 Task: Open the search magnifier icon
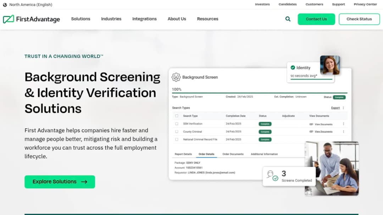pyautogui.click(x=288, y=19)
